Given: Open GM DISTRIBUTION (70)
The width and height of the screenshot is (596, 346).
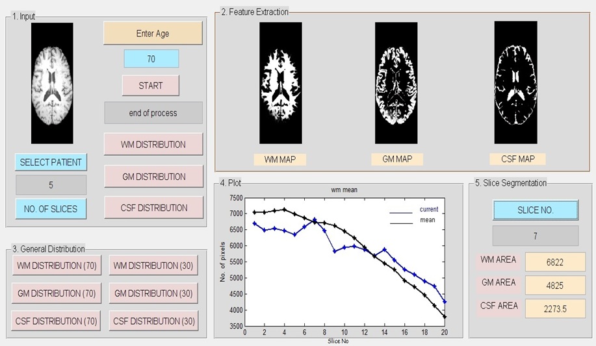Looking at the screenshot, I should [57, 293].
